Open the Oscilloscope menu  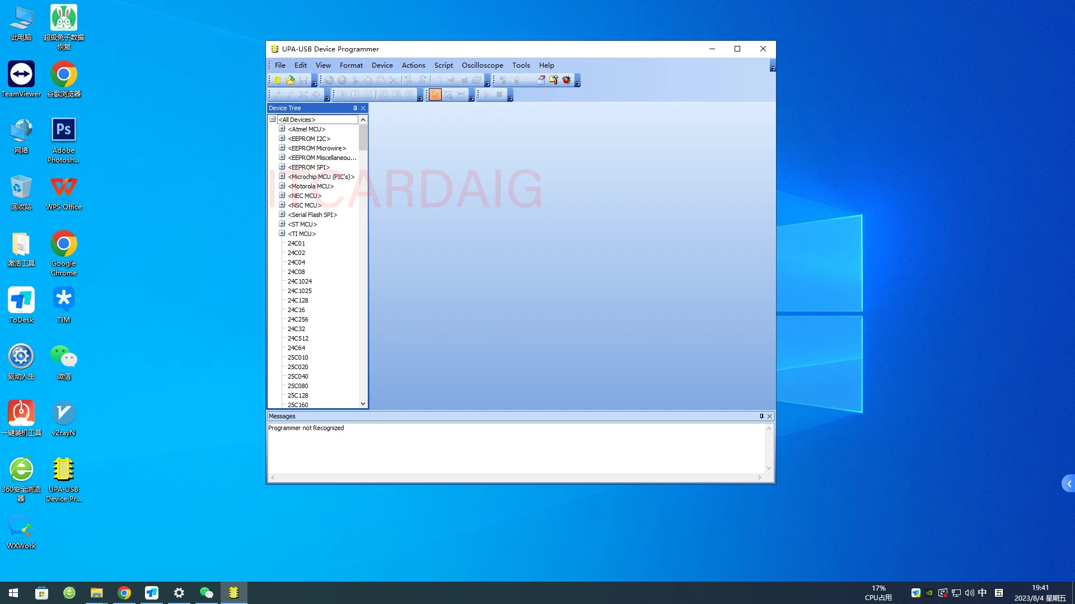pyautogui.click(x=482, y=65)
